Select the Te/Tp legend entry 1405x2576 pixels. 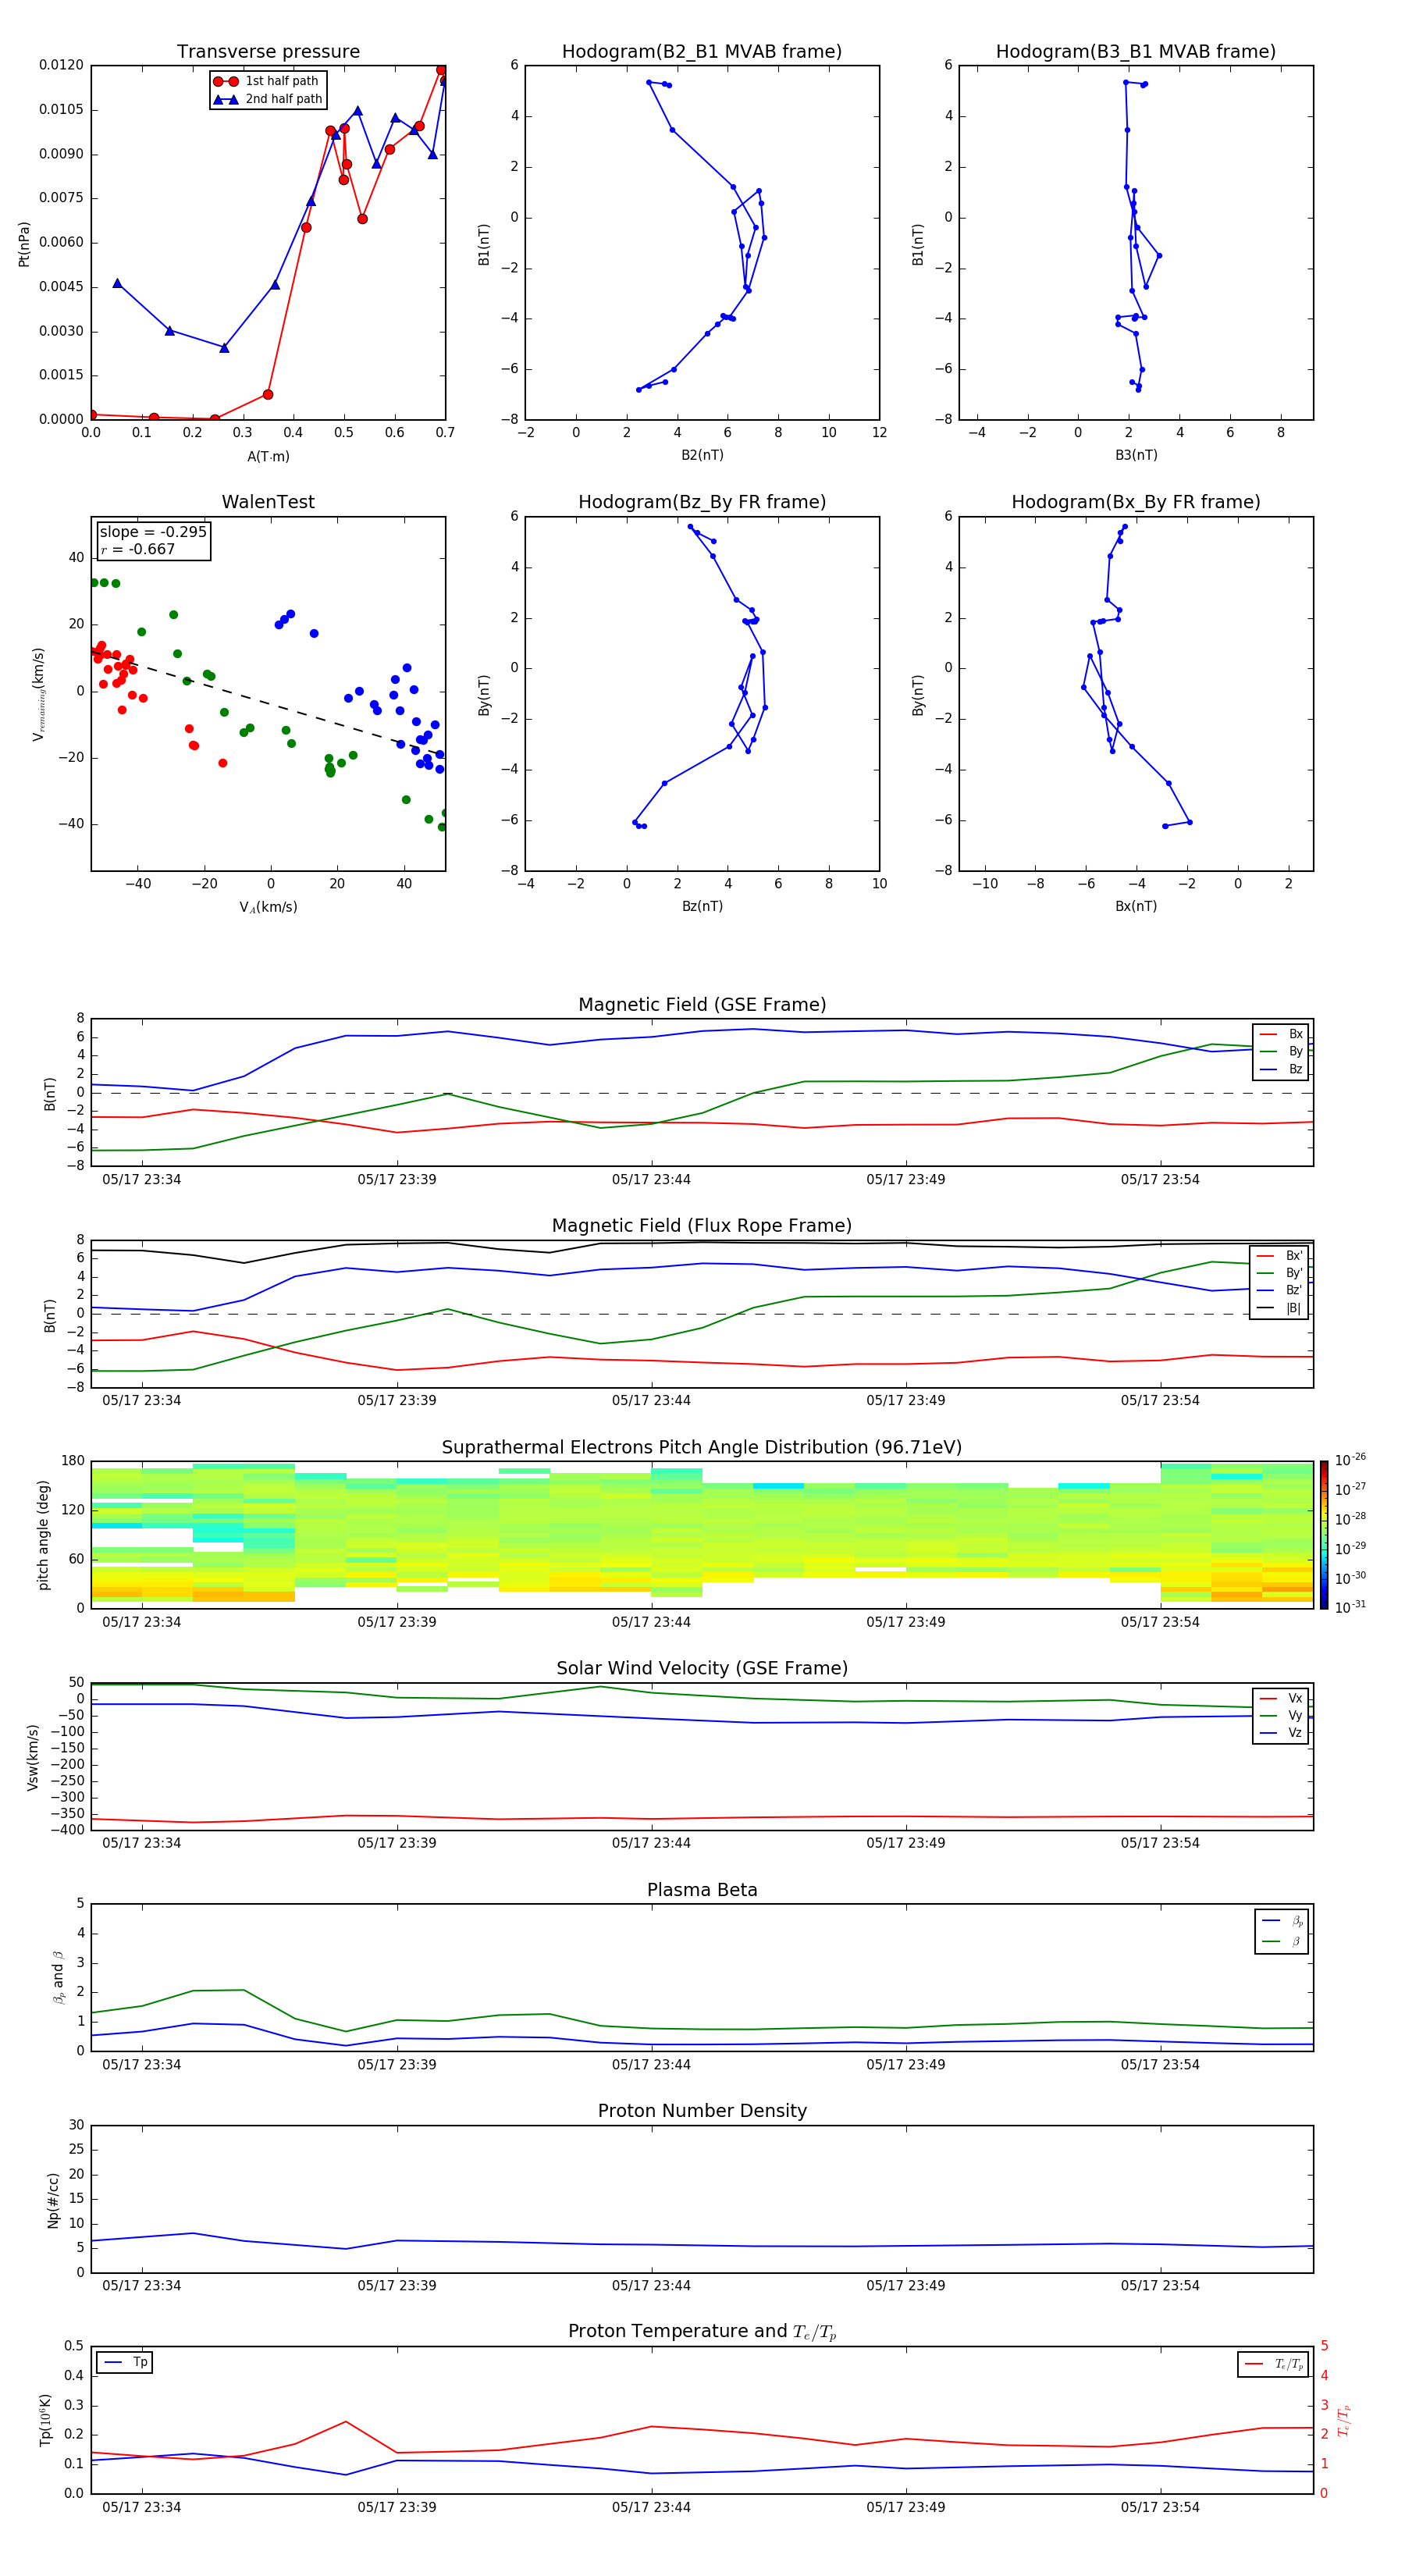(x=1275, y=2364)
